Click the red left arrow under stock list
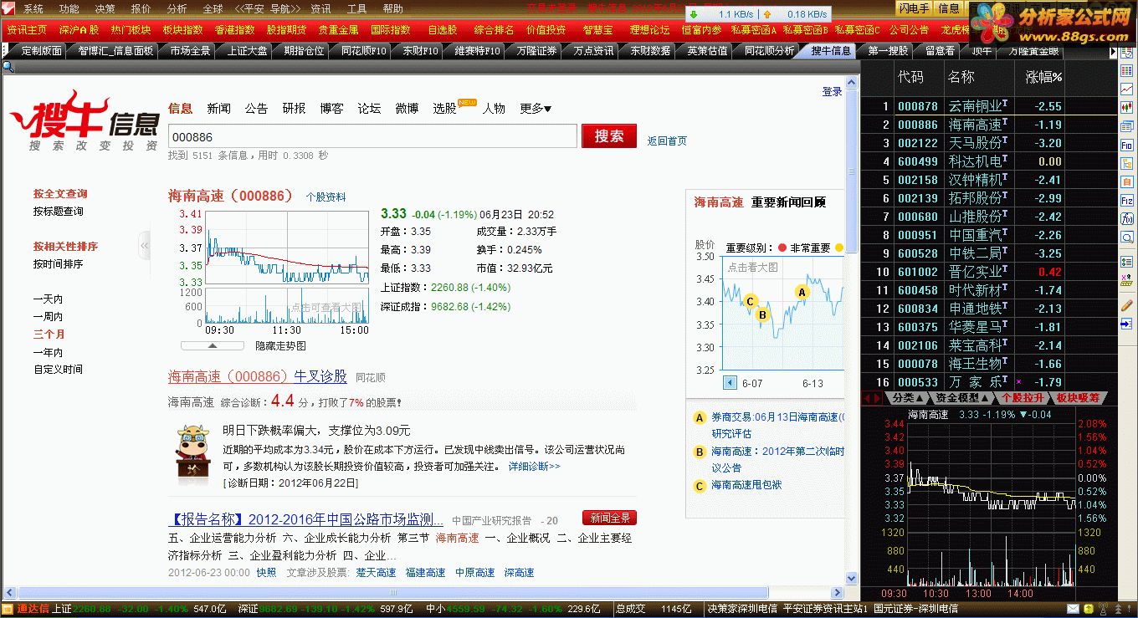 tap(866, 398)
